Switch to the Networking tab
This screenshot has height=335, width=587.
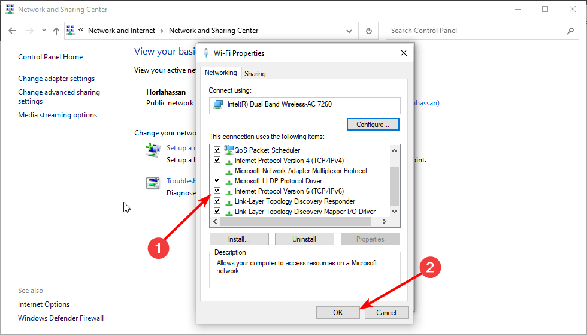coord(220,73)
